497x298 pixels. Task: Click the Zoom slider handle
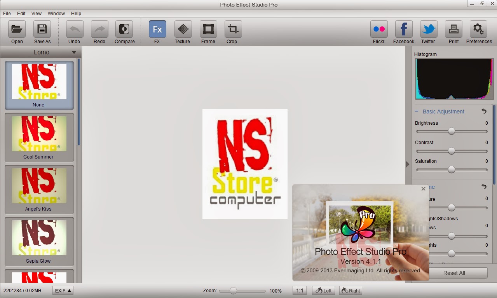point(233,291)
